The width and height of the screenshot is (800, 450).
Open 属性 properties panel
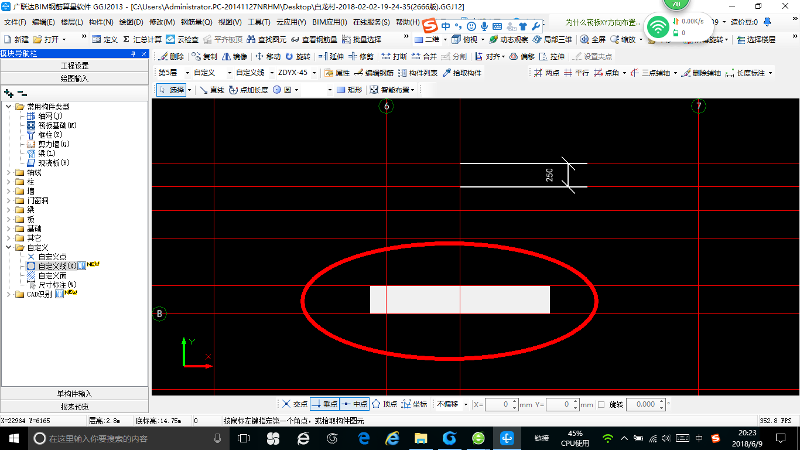337,73
